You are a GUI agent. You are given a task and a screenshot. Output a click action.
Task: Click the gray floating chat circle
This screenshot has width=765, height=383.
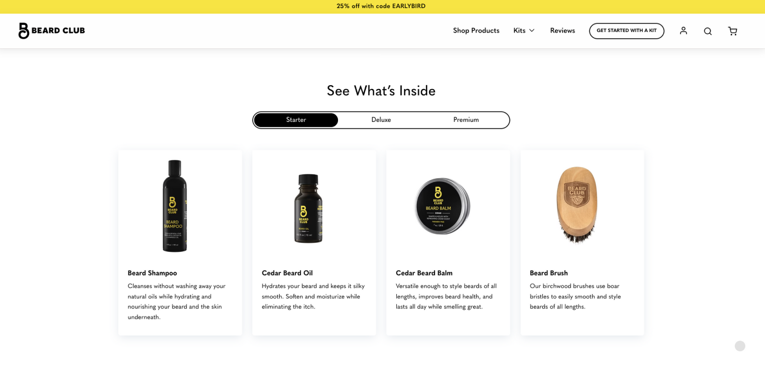(x=740, y=346)
